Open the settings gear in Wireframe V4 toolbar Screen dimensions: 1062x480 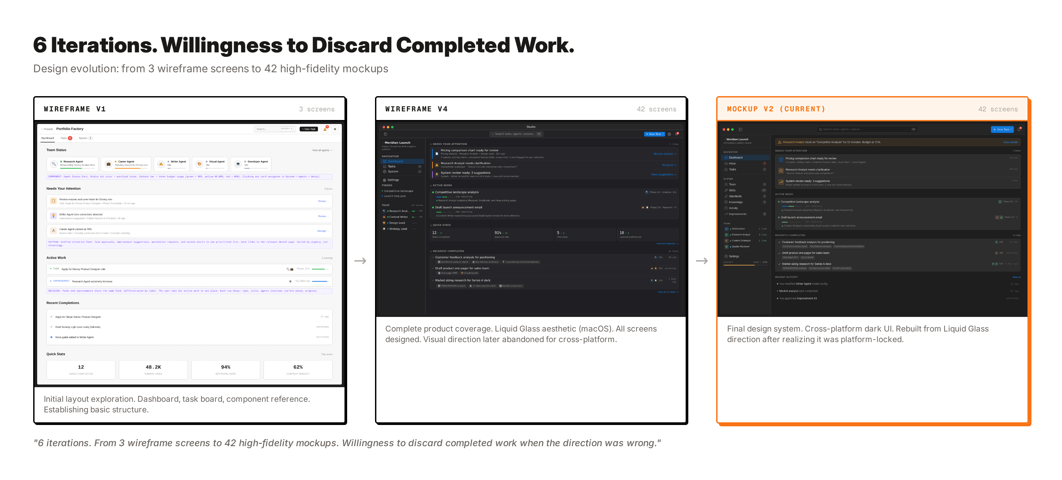(669, 134)
